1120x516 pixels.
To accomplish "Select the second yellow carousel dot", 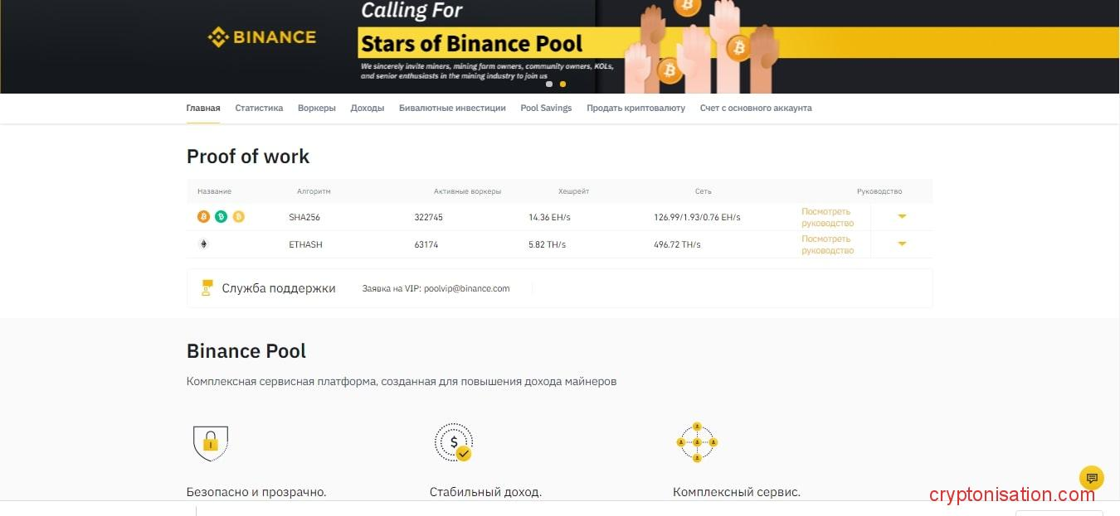I will tap(562, 84).
